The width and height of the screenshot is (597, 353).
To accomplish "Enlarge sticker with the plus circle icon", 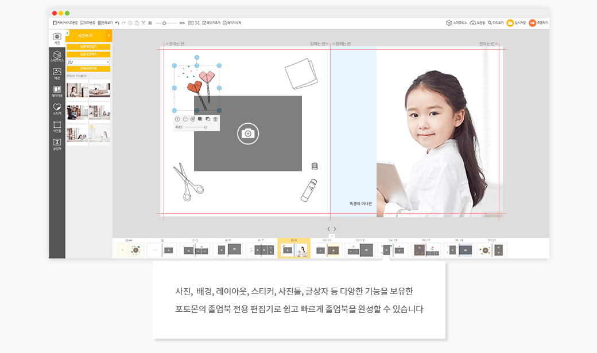I will coord(177,119).
